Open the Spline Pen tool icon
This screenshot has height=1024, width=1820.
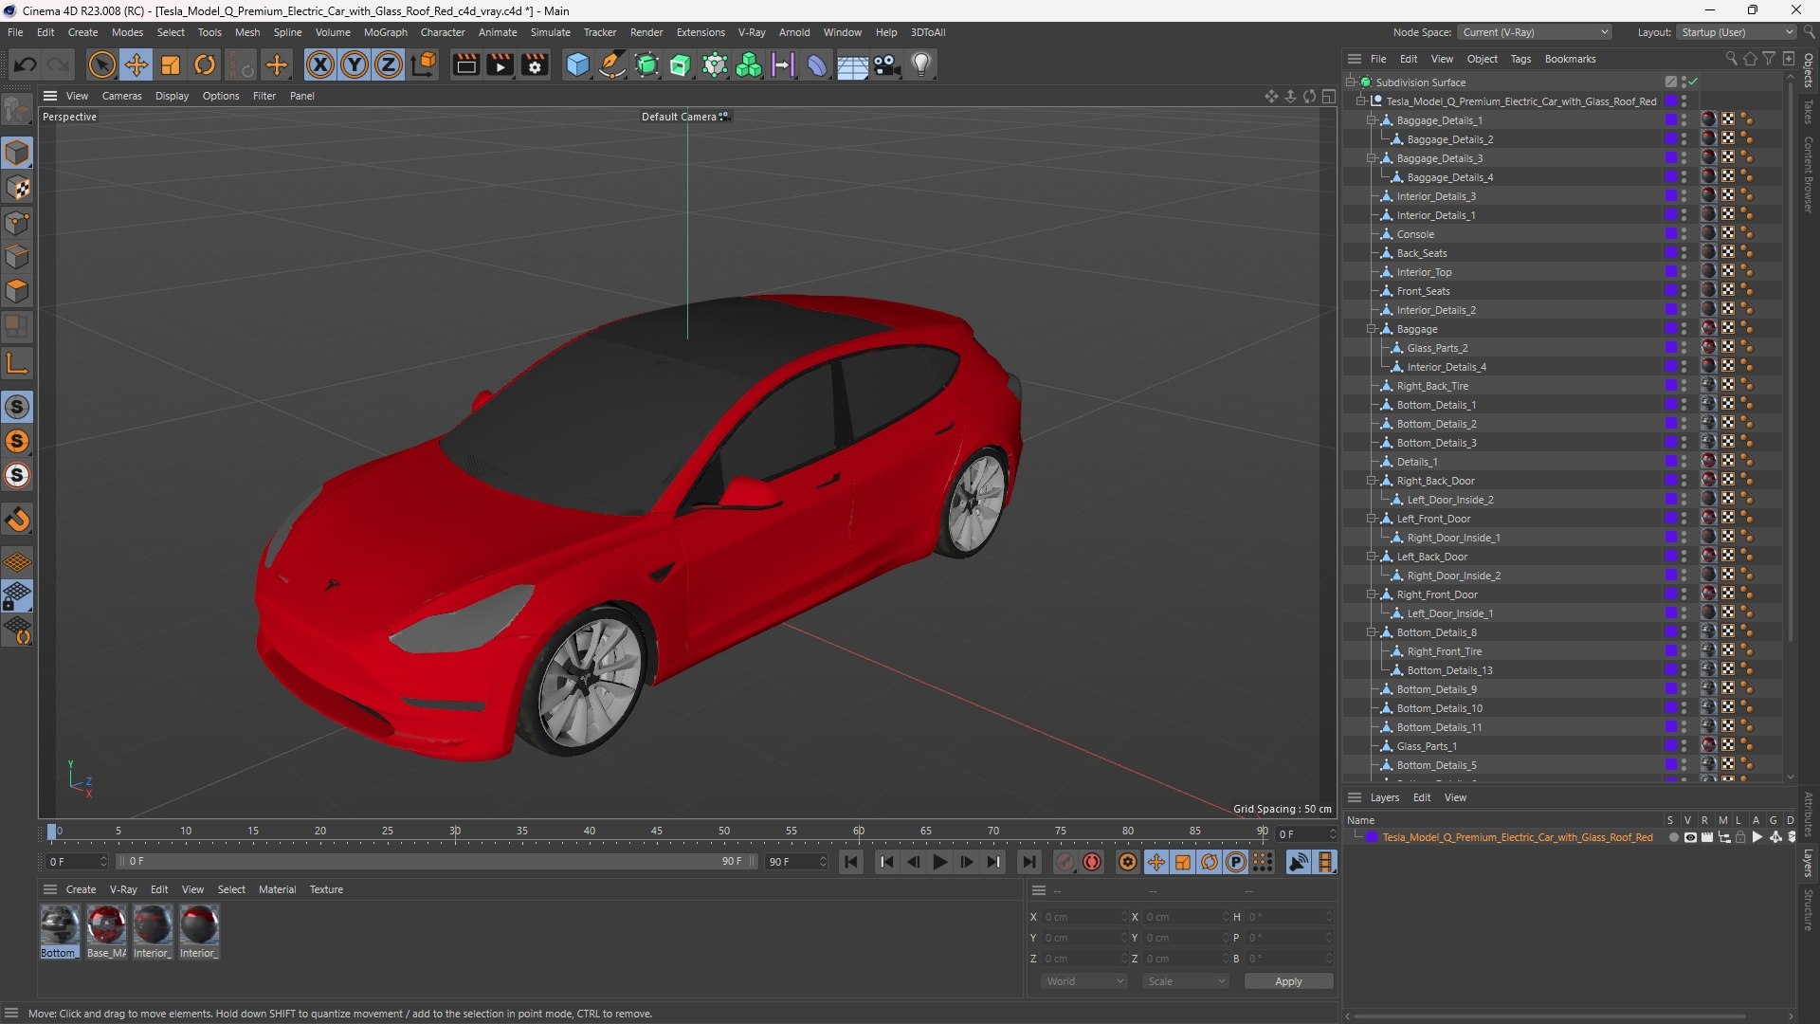pyautogui.click(x=612, y=64)
